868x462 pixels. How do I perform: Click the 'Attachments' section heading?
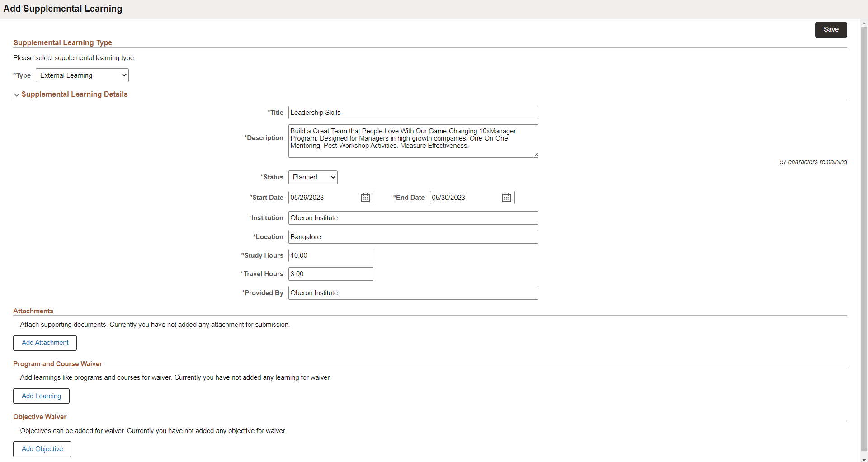tap(33, 311)
